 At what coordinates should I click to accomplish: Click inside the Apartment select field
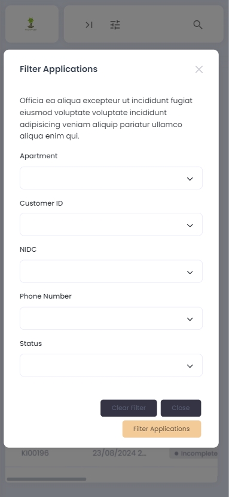111,178
